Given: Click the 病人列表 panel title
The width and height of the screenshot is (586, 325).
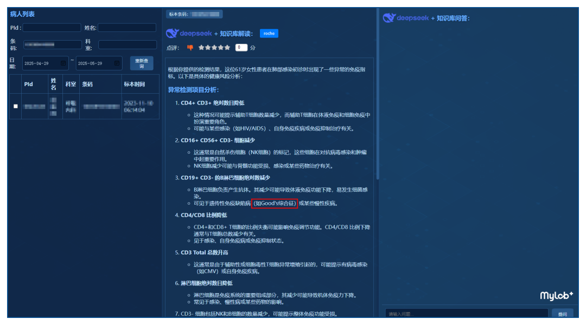Looking at the screenshot, I should point(22,14).
